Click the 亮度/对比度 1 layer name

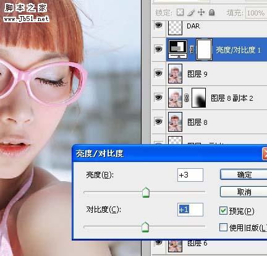[238, 50]
